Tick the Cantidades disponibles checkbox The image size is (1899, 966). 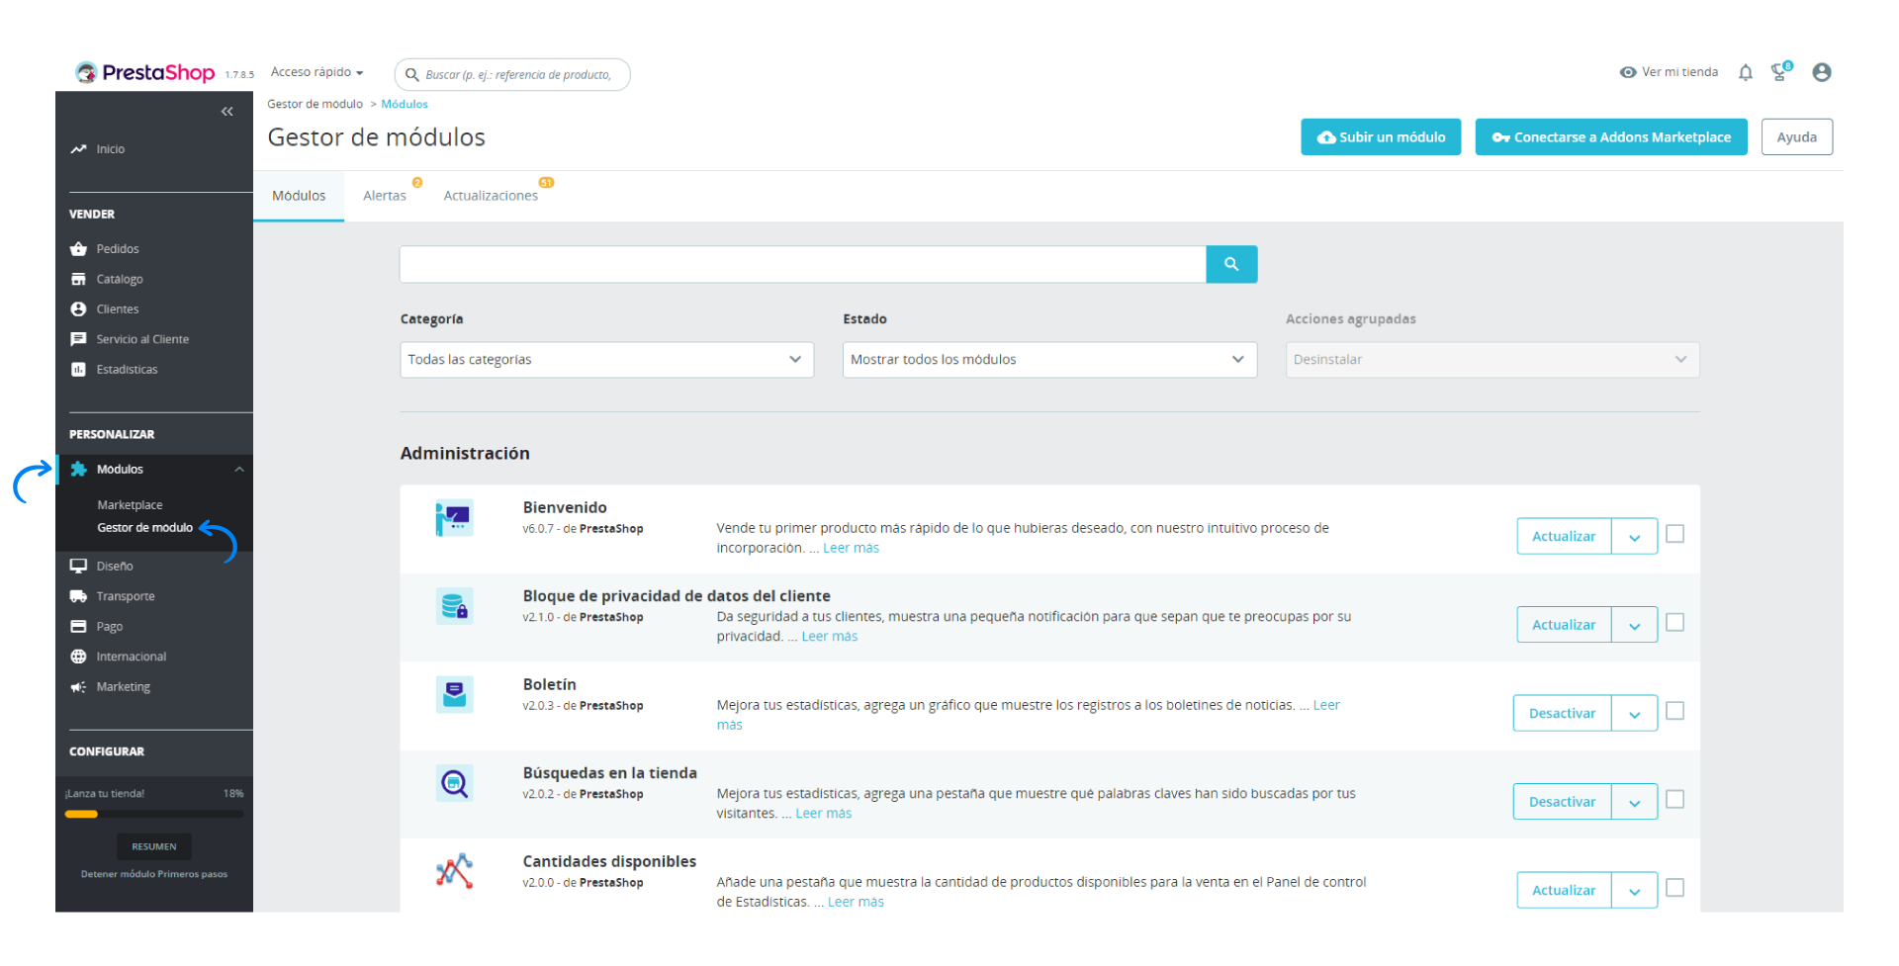click(1674, 888)
